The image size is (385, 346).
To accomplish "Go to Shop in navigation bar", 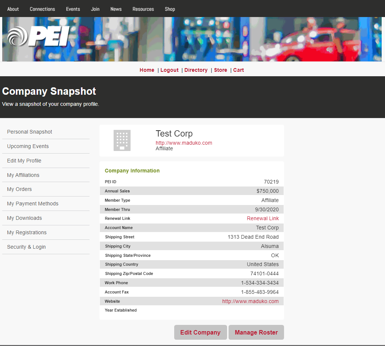I will [170, 9].
